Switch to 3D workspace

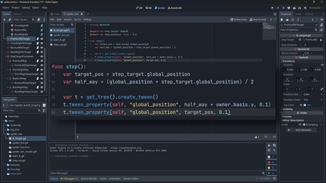(148, 8)
